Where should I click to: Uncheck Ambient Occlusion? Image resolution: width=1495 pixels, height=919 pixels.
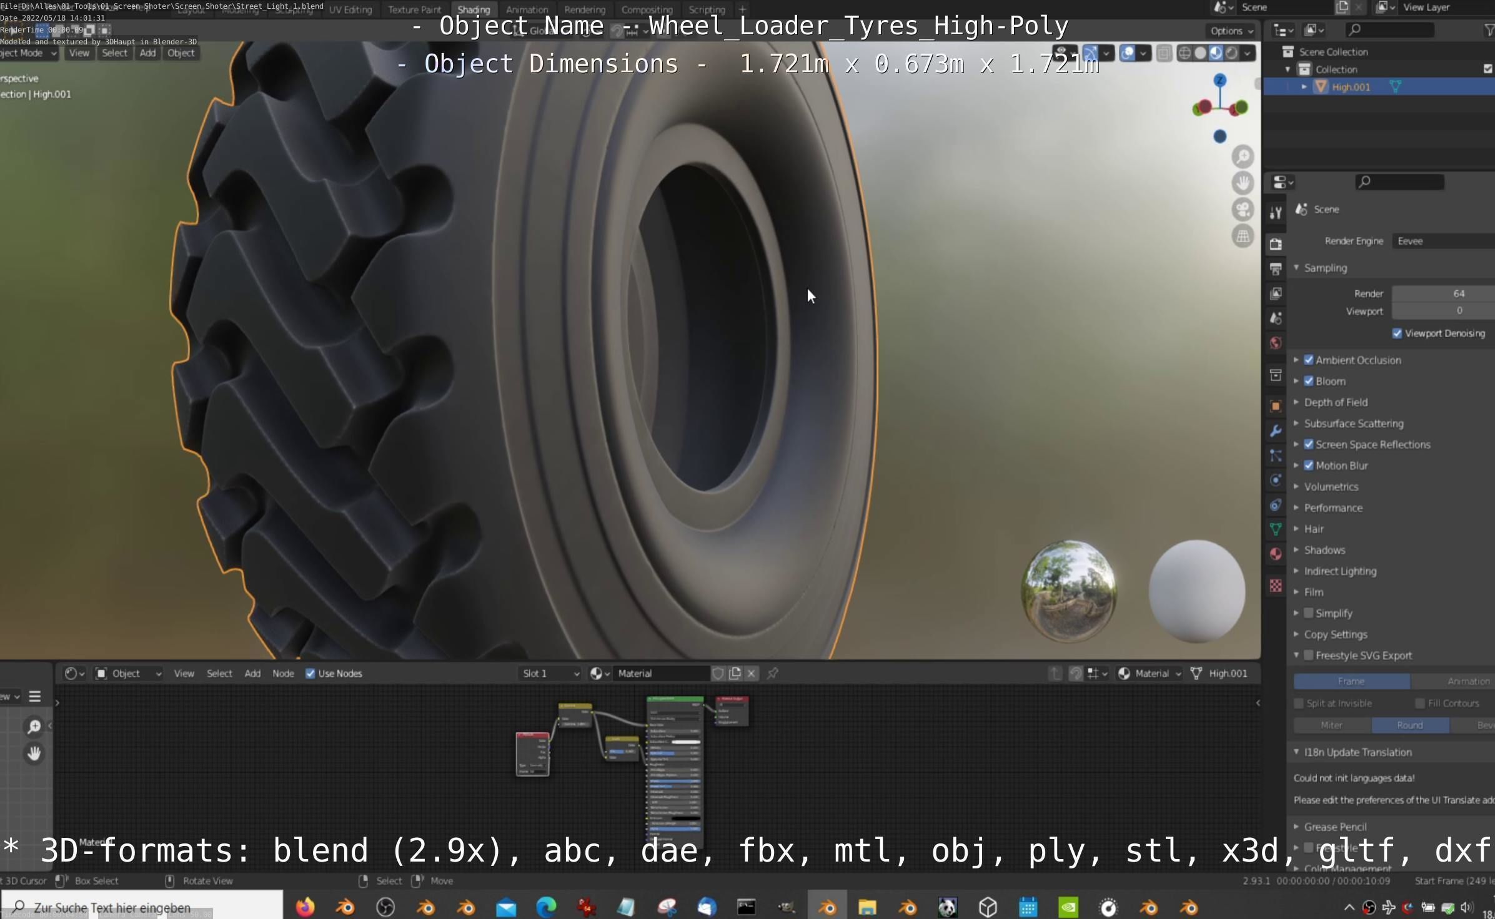(1309, 360)
